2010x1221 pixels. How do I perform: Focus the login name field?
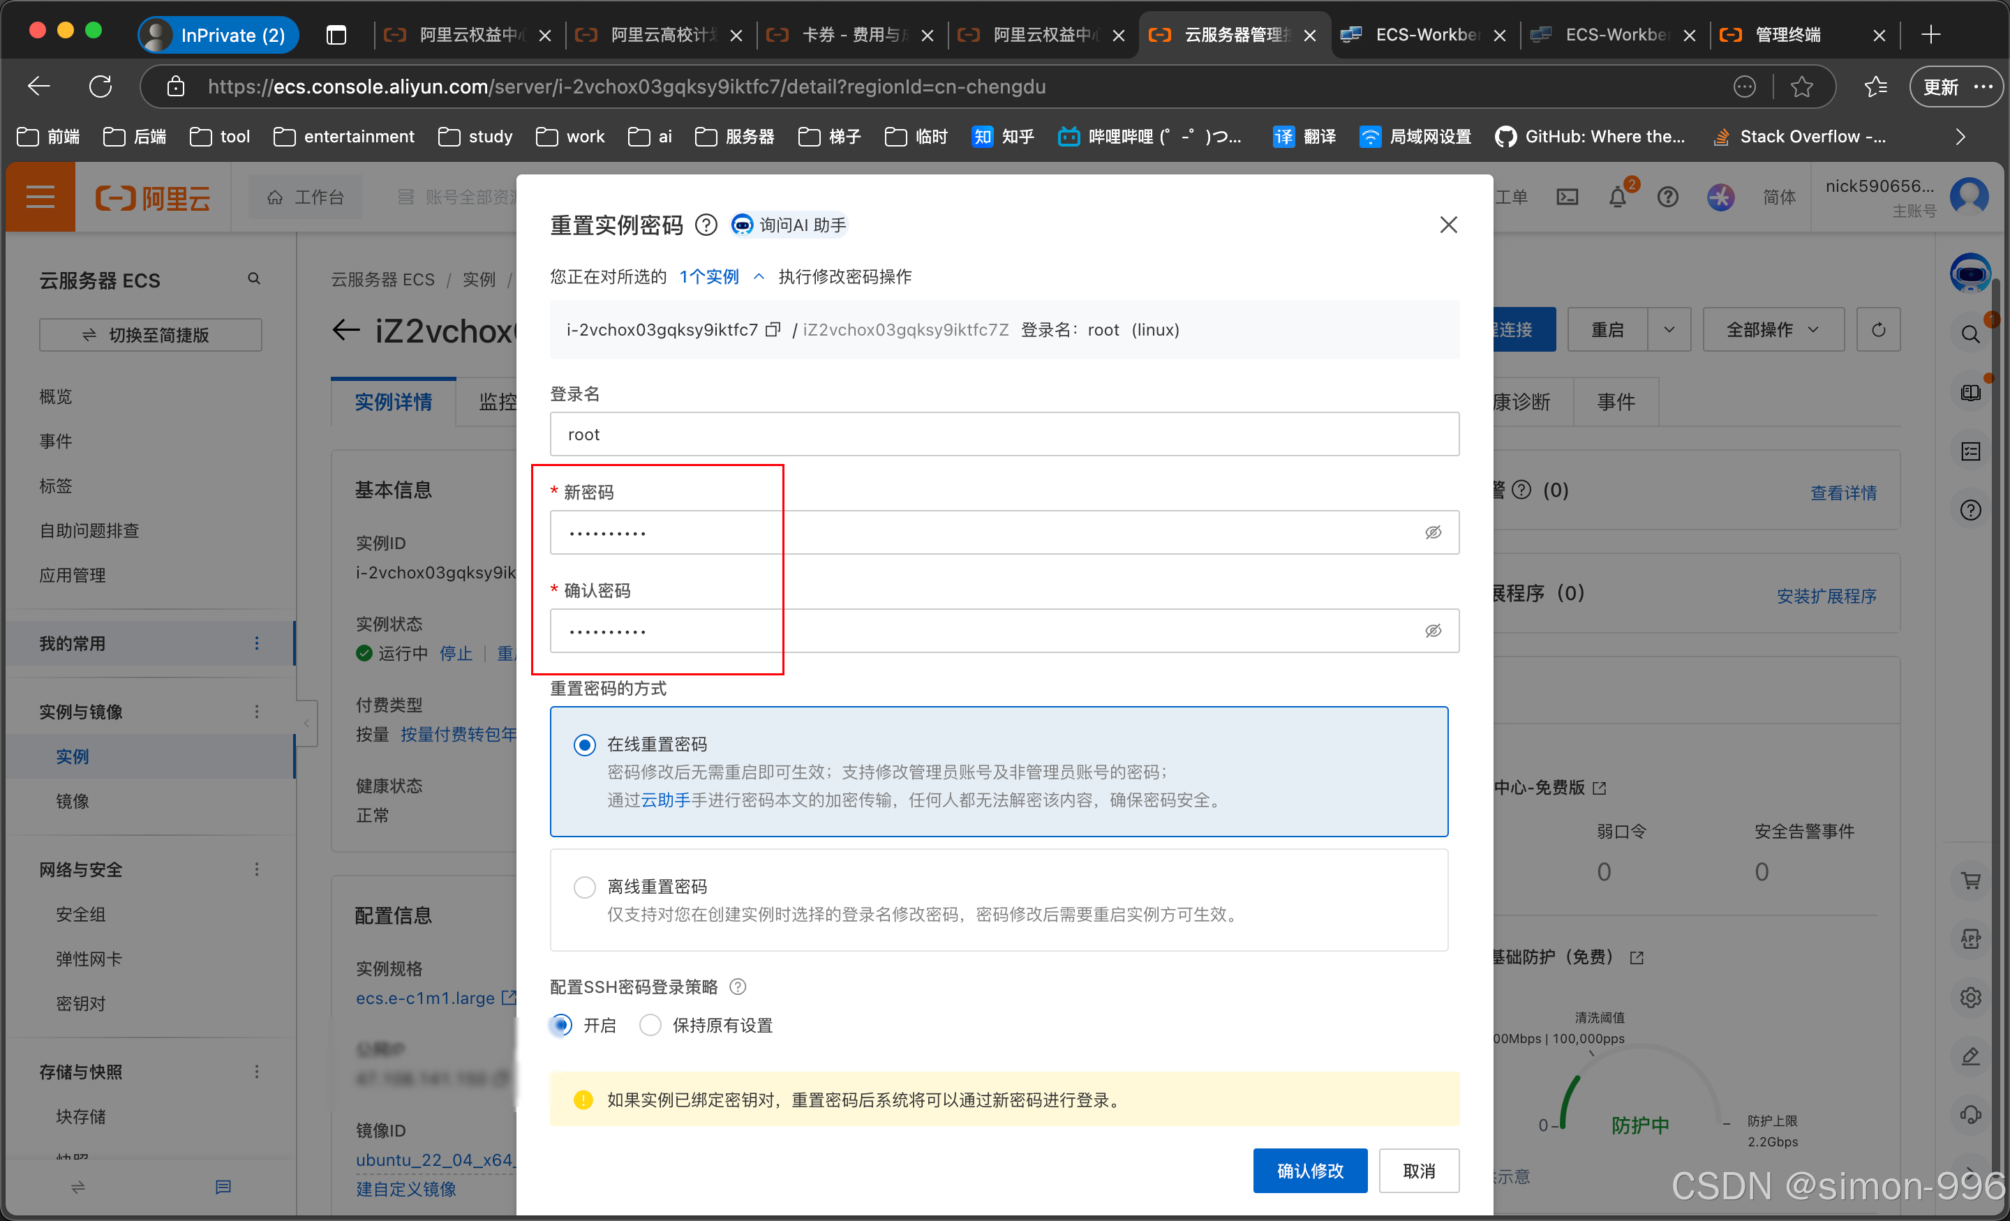pyautogui.click(x=1004, y=434)
